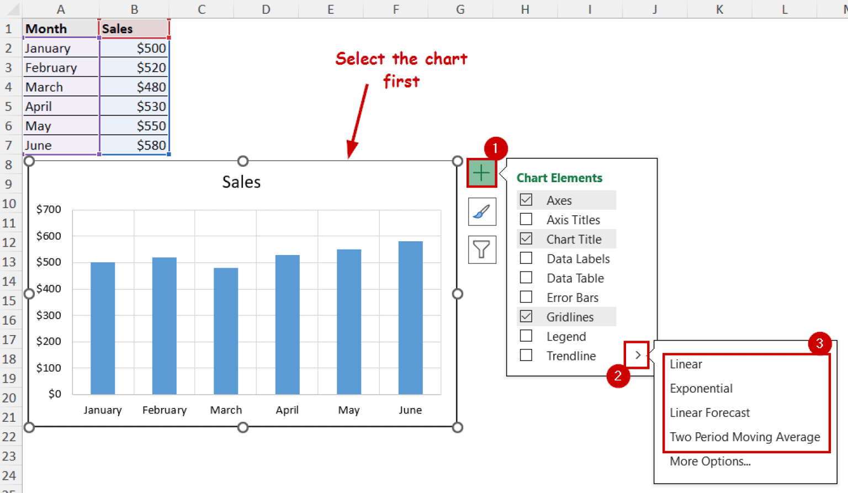This screenshot has width=848, height=493.
Task: Turn on the Data Table element
Action: pos(525,278)
